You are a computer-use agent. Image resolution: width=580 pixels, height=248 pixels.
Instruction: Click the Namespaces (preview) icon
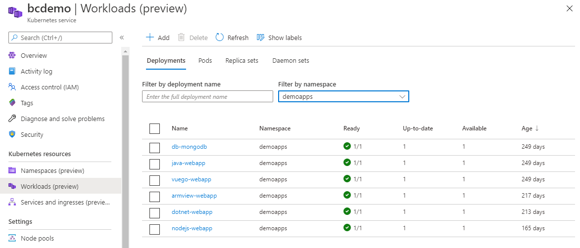coord(12,170)
